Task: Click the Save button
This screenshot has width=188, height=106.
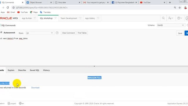Action: click(180, 33)
